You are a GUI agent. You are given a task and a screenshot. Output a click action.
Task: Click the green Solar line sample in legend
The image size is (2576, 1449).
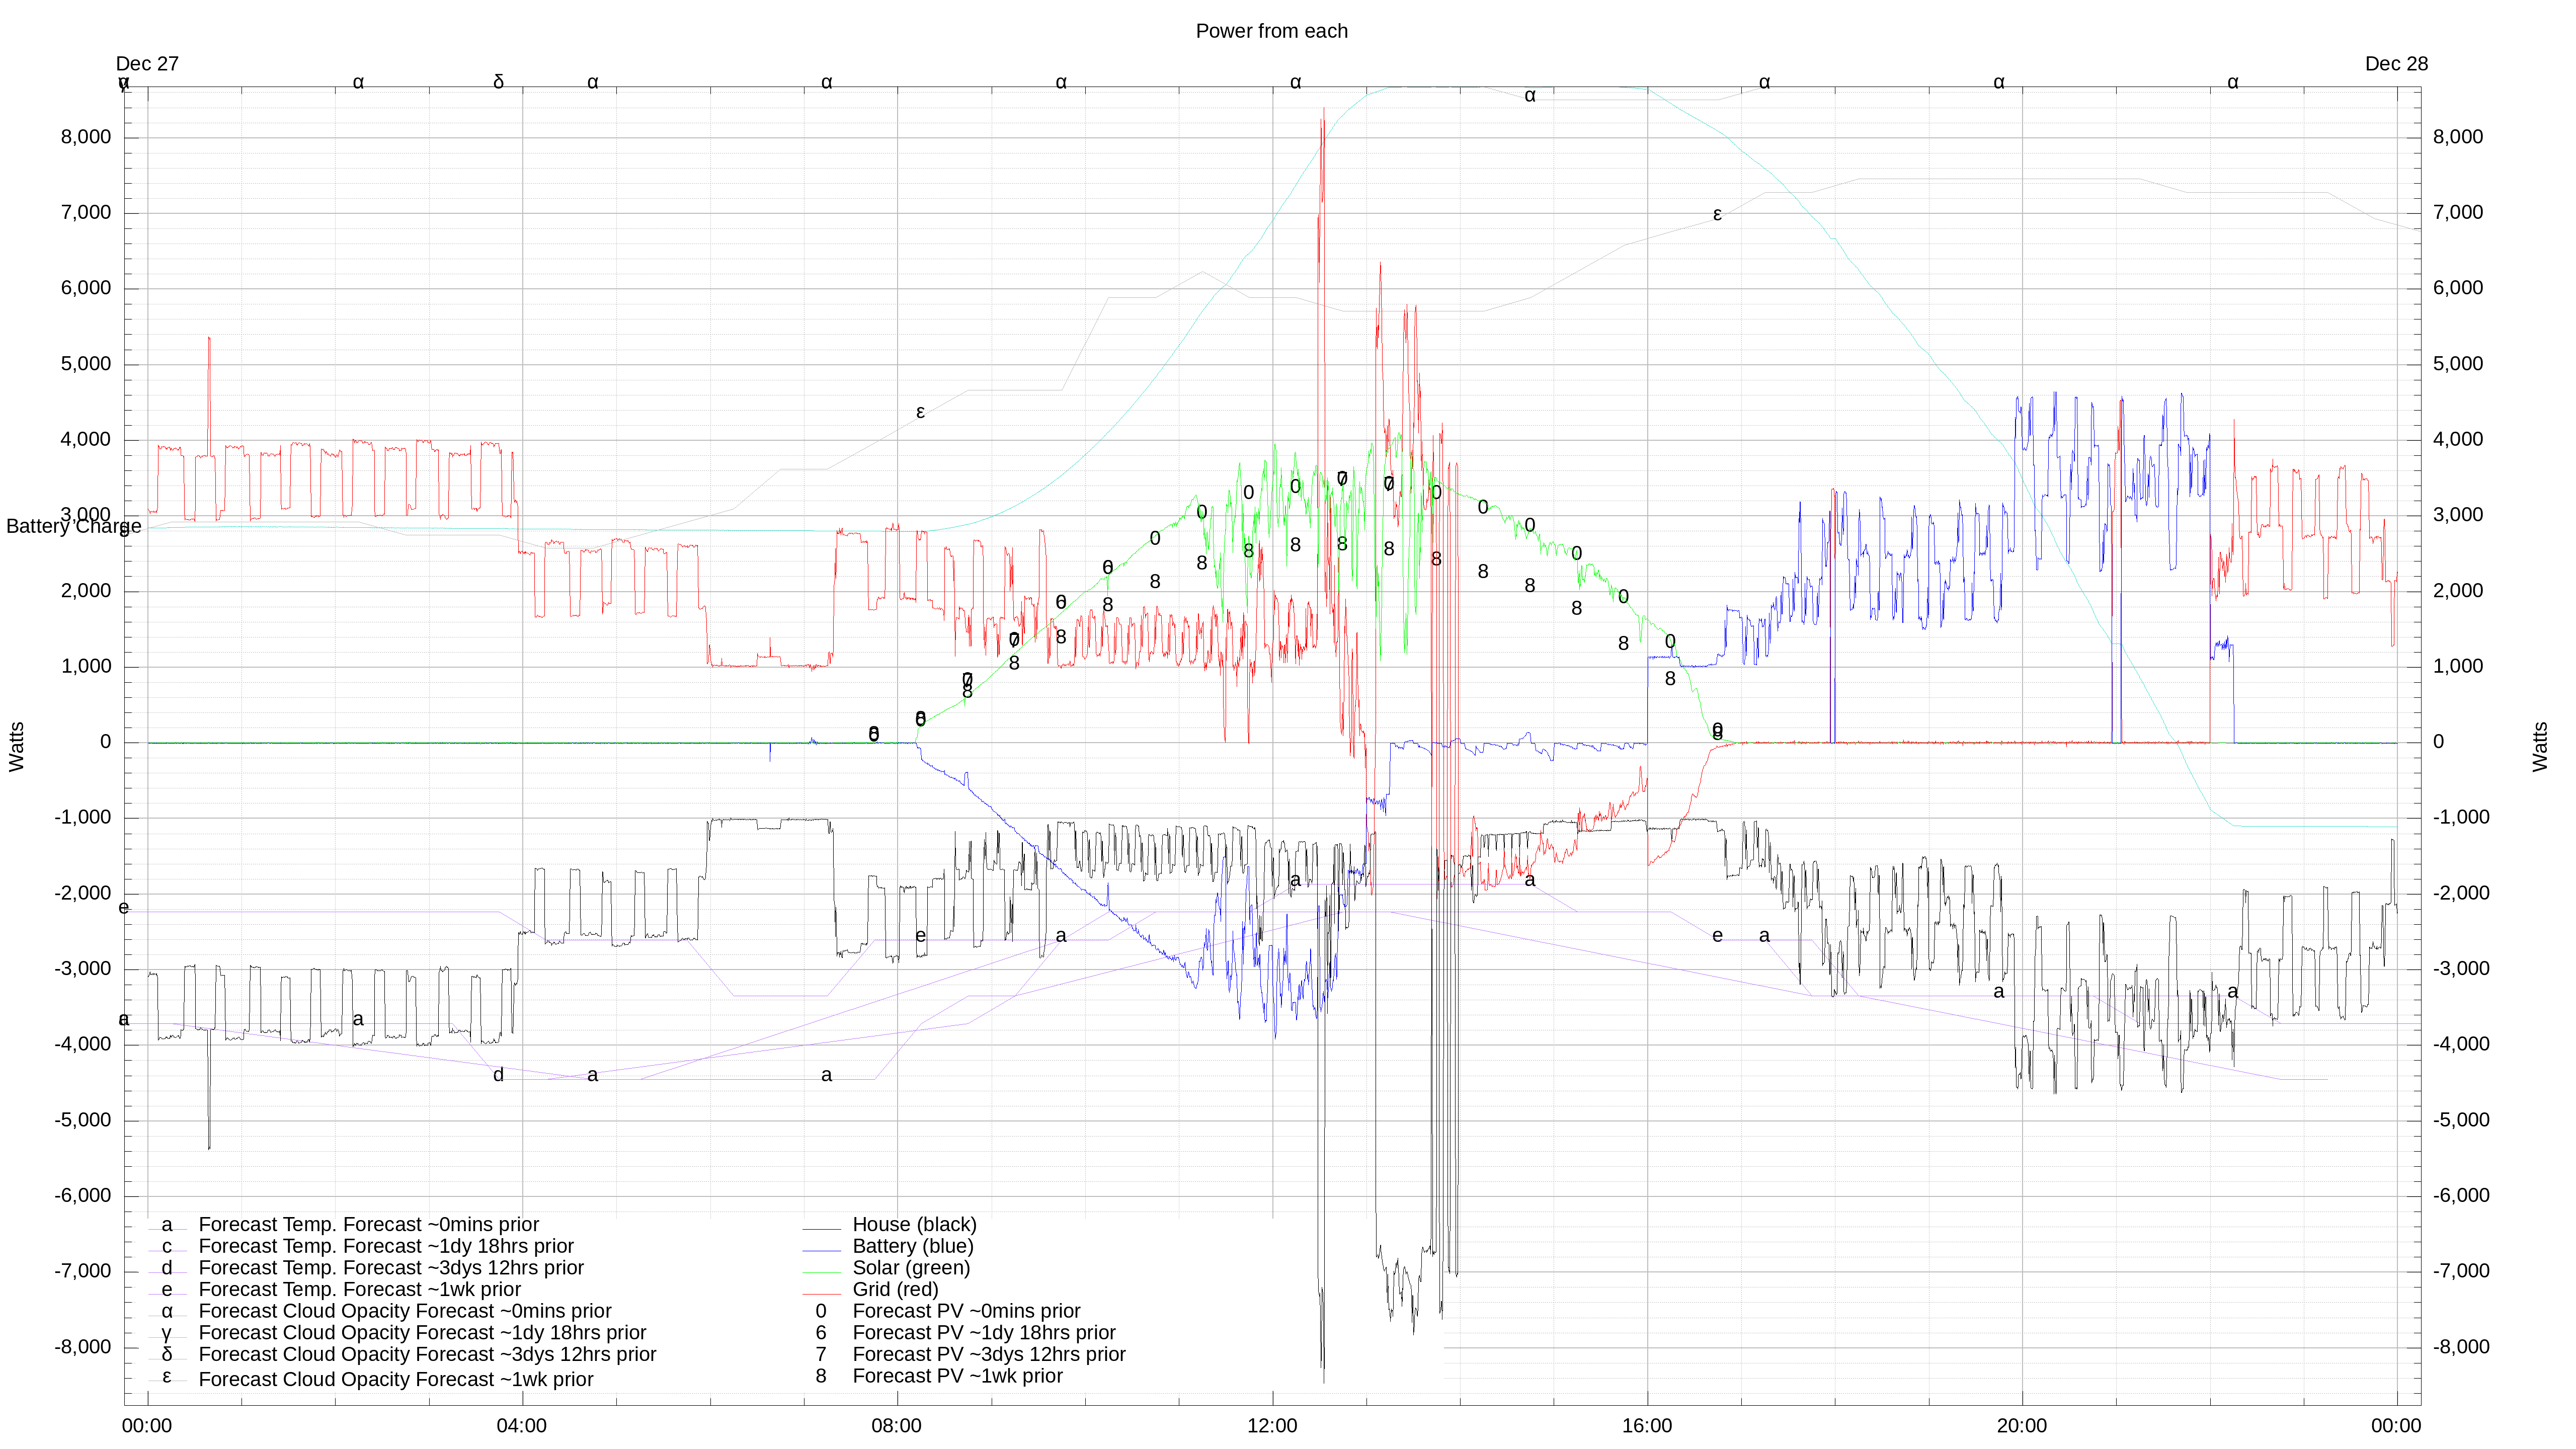(x=822, y=1273)
